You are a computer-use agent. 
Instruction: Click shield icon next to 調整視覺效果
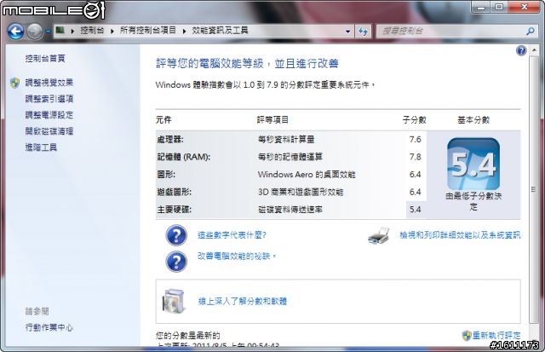pos(15,83)
